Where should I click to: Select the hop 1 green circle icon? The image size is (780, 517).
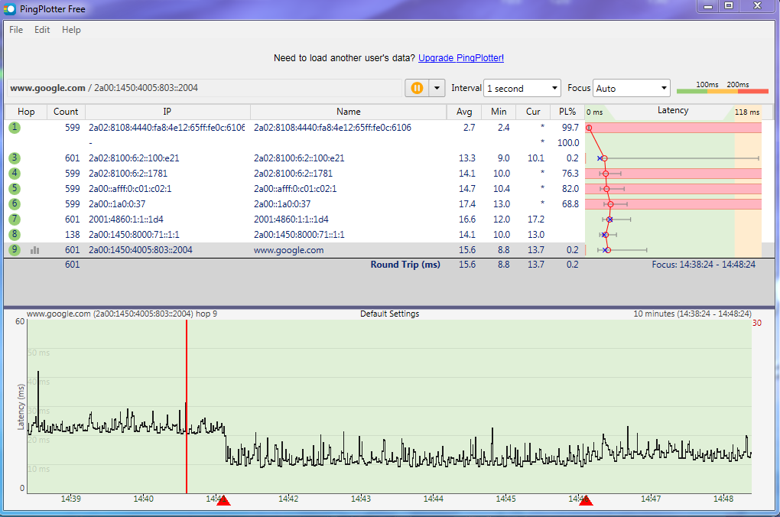(15, 128)
